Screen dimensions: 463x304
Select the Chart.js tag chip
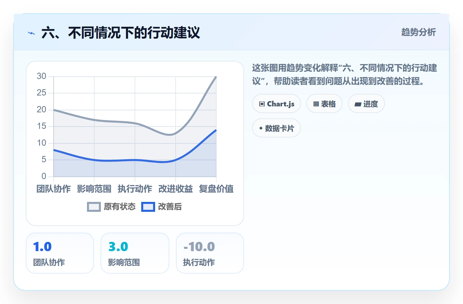coord(276,104)
